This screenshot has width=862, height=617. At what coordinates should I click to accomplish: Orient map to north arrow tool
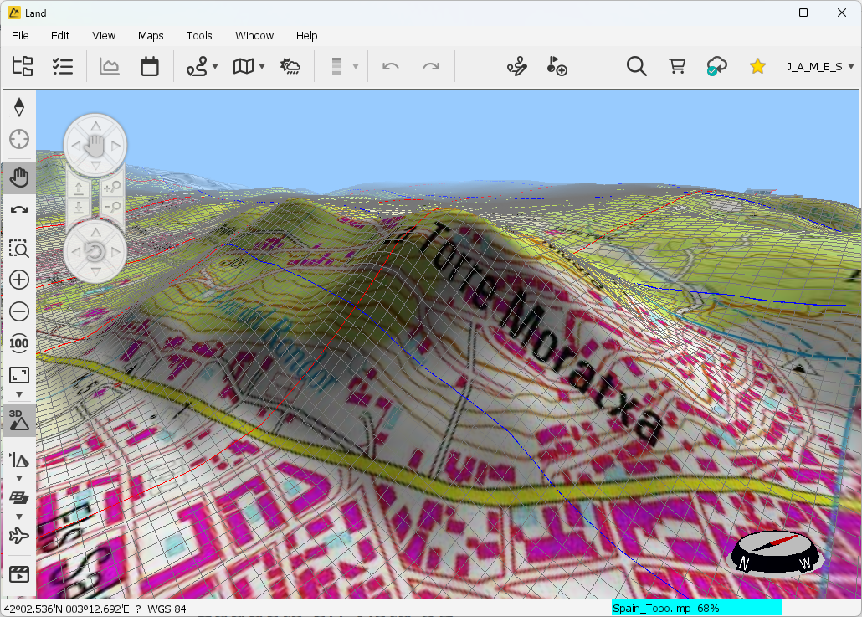click(19, 107)
